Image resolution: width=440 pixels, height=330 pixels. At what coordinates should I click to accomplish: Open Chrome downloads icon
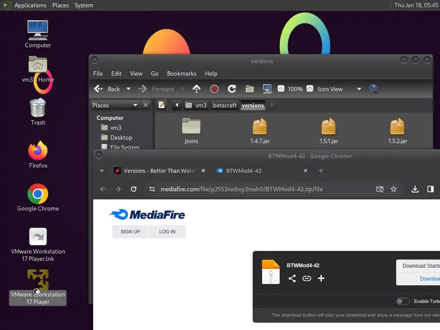click(x=415, y=189)
